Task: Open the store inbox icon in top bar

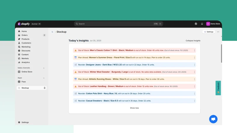Action: (196, 24)
